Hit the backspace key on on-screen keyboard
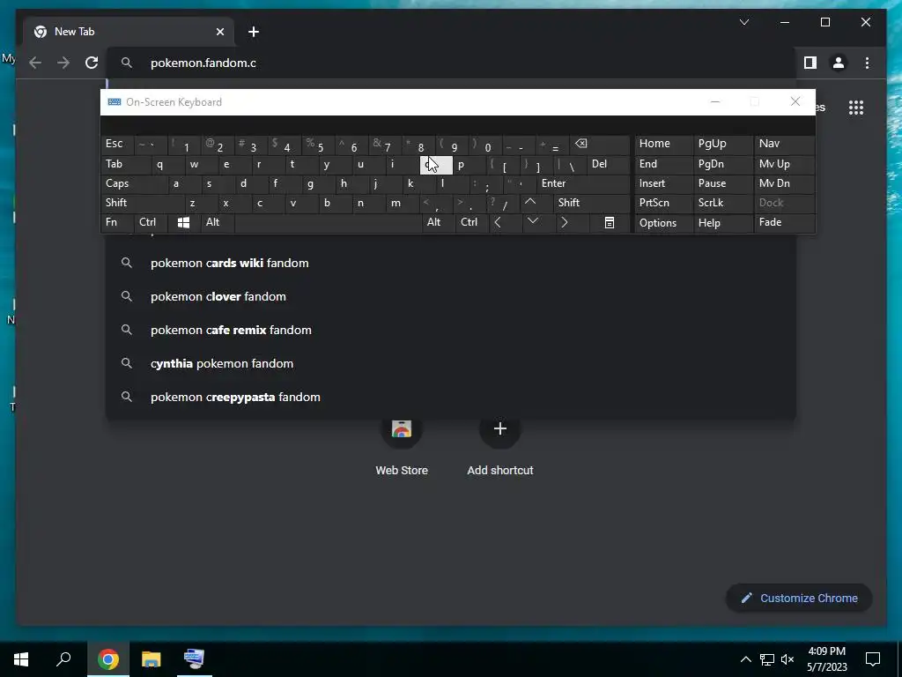 click(599, 144)
